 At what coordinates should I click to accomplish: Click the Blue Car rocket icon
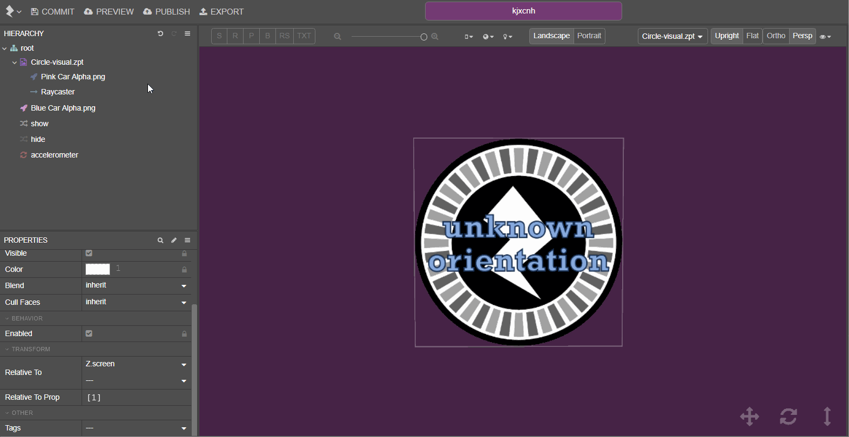pyautogui.click(x=24, y=108)
